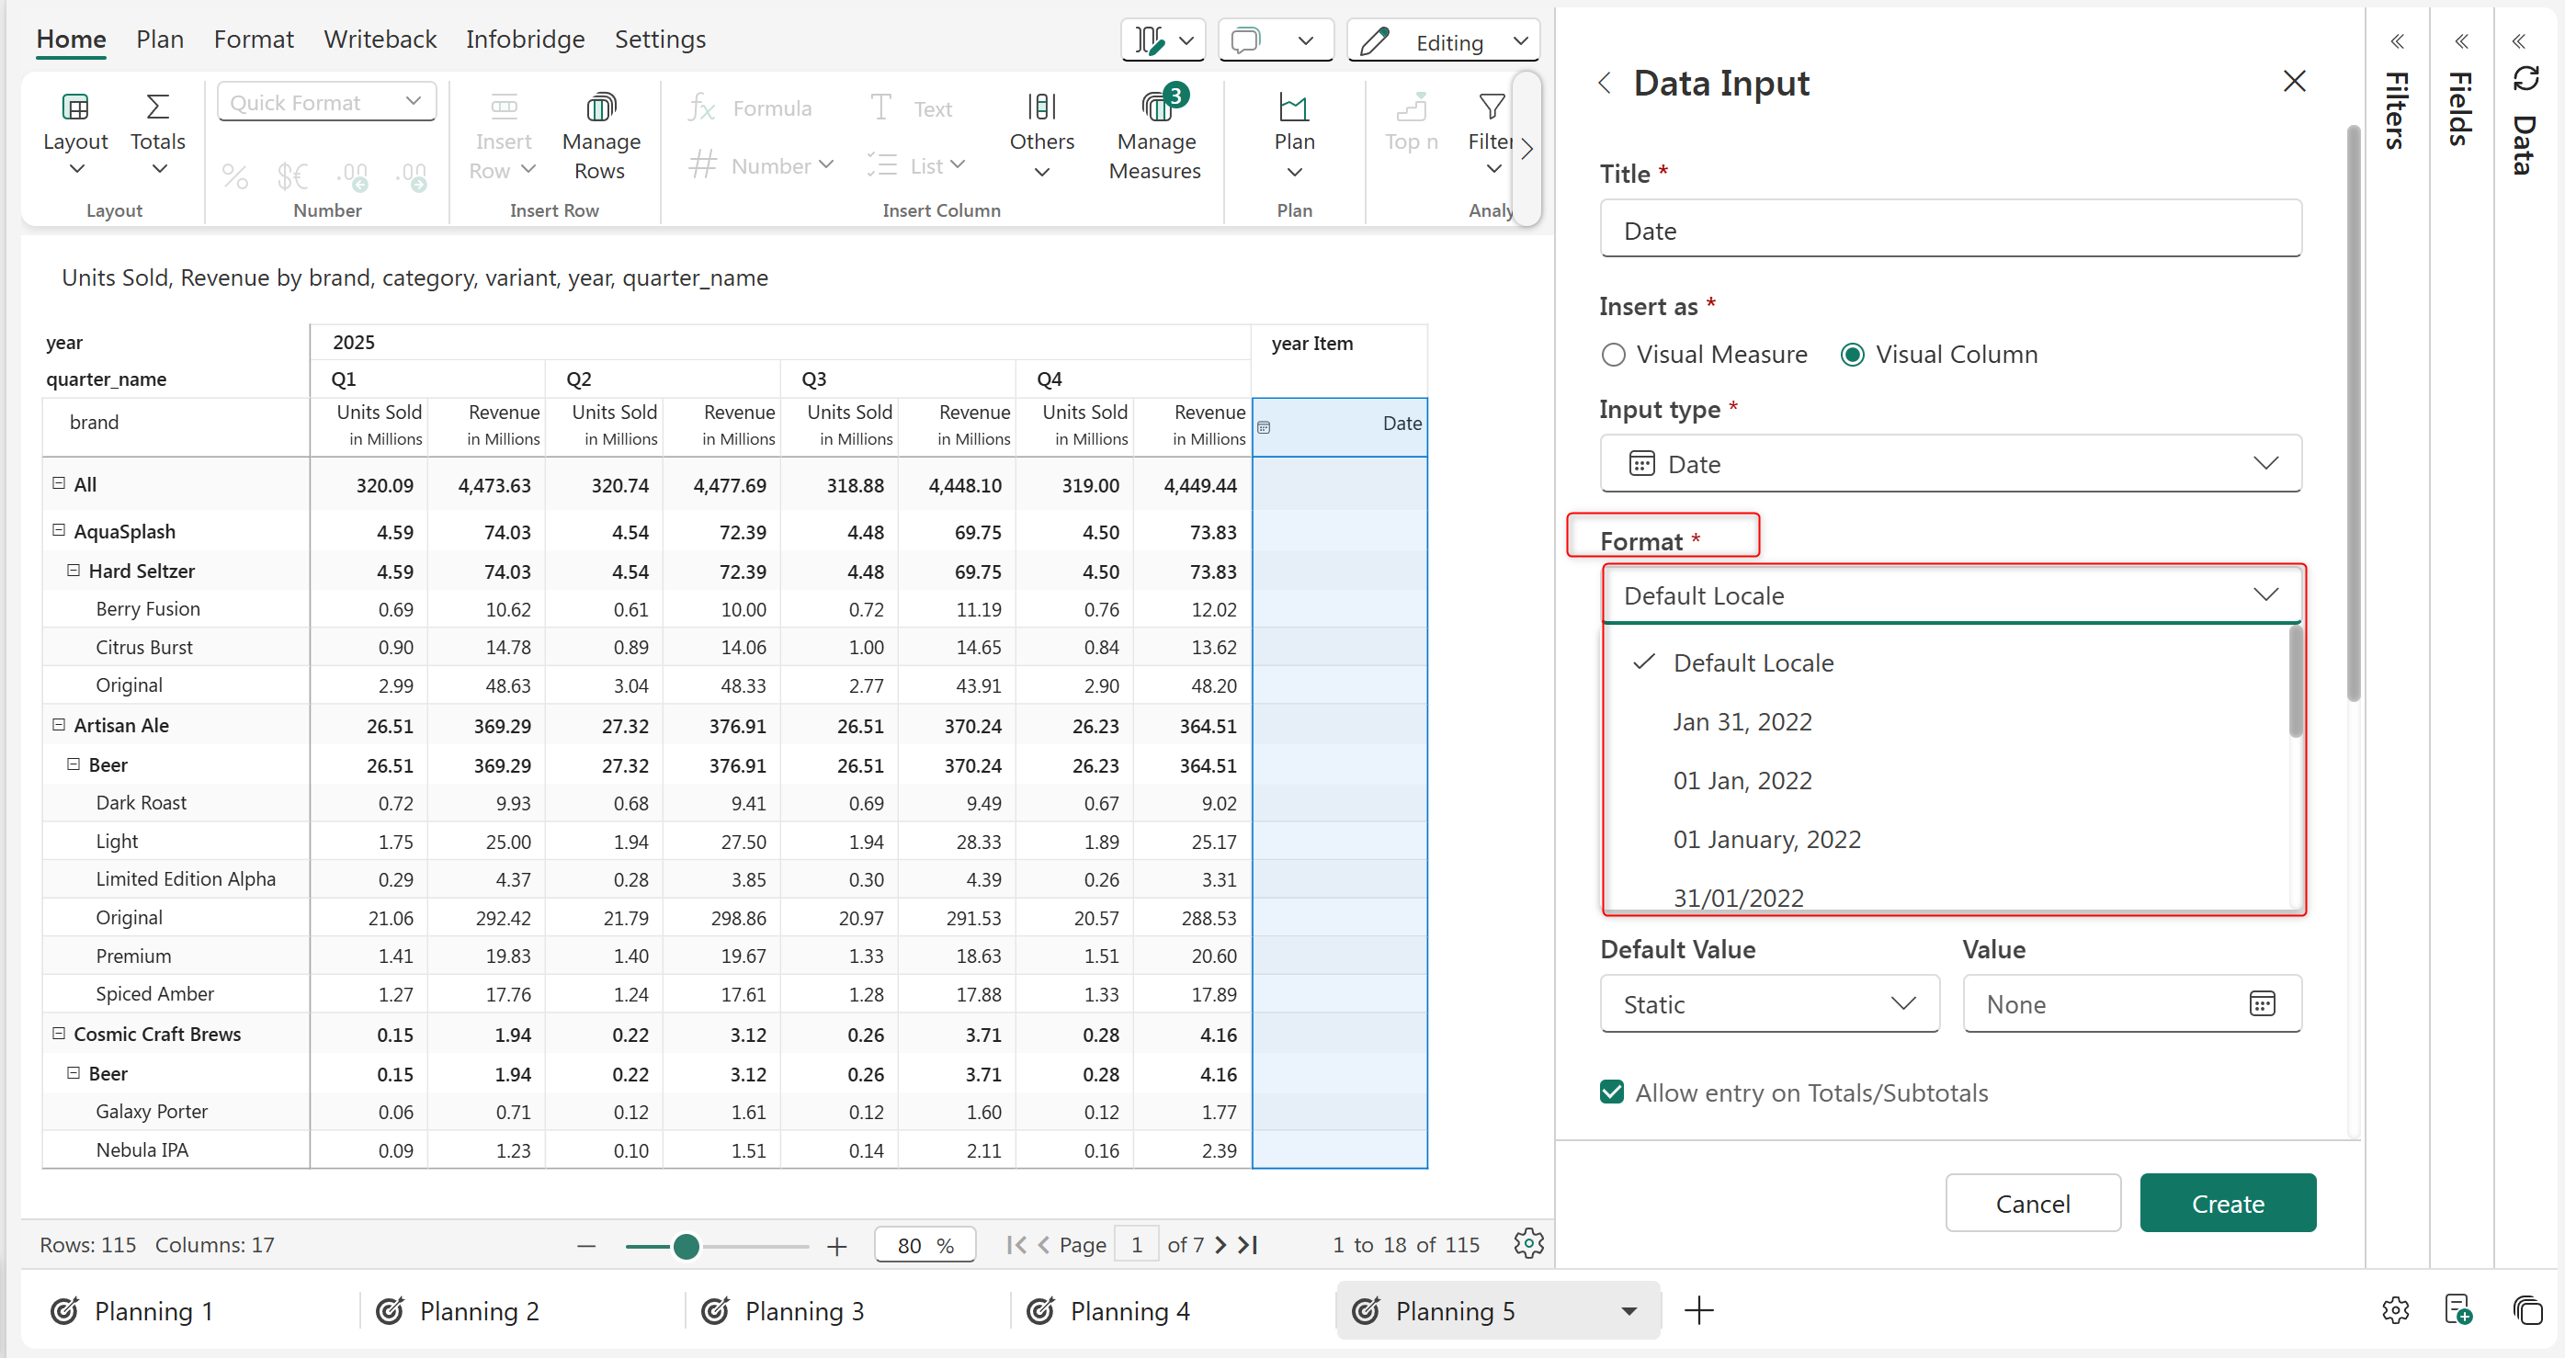
Task: Choose the 01 Jan, 2022 format option
Action: pos(1742,781)
